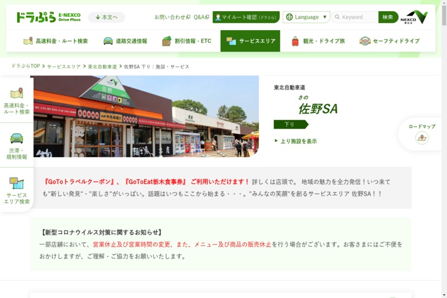Select the sidebar 高速料金・ルート検索 map icon
This screenshot has height=298, width=447.
(17, 93)
